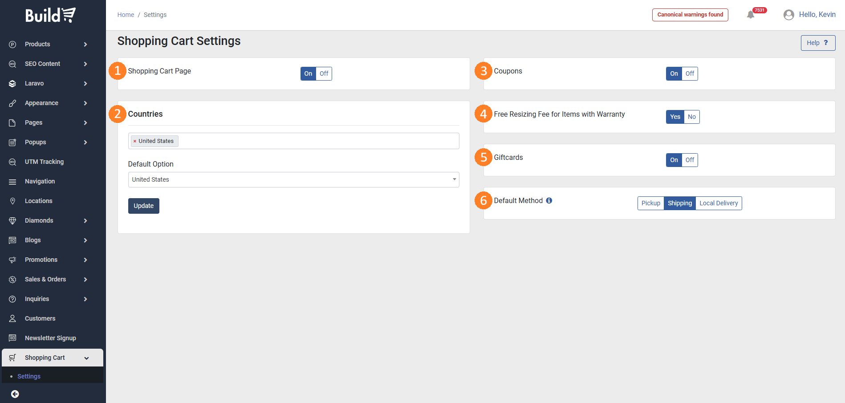Click the Navigation hamburger icon
The width and height of the screenshot is (845, 403).
(12, 181)
